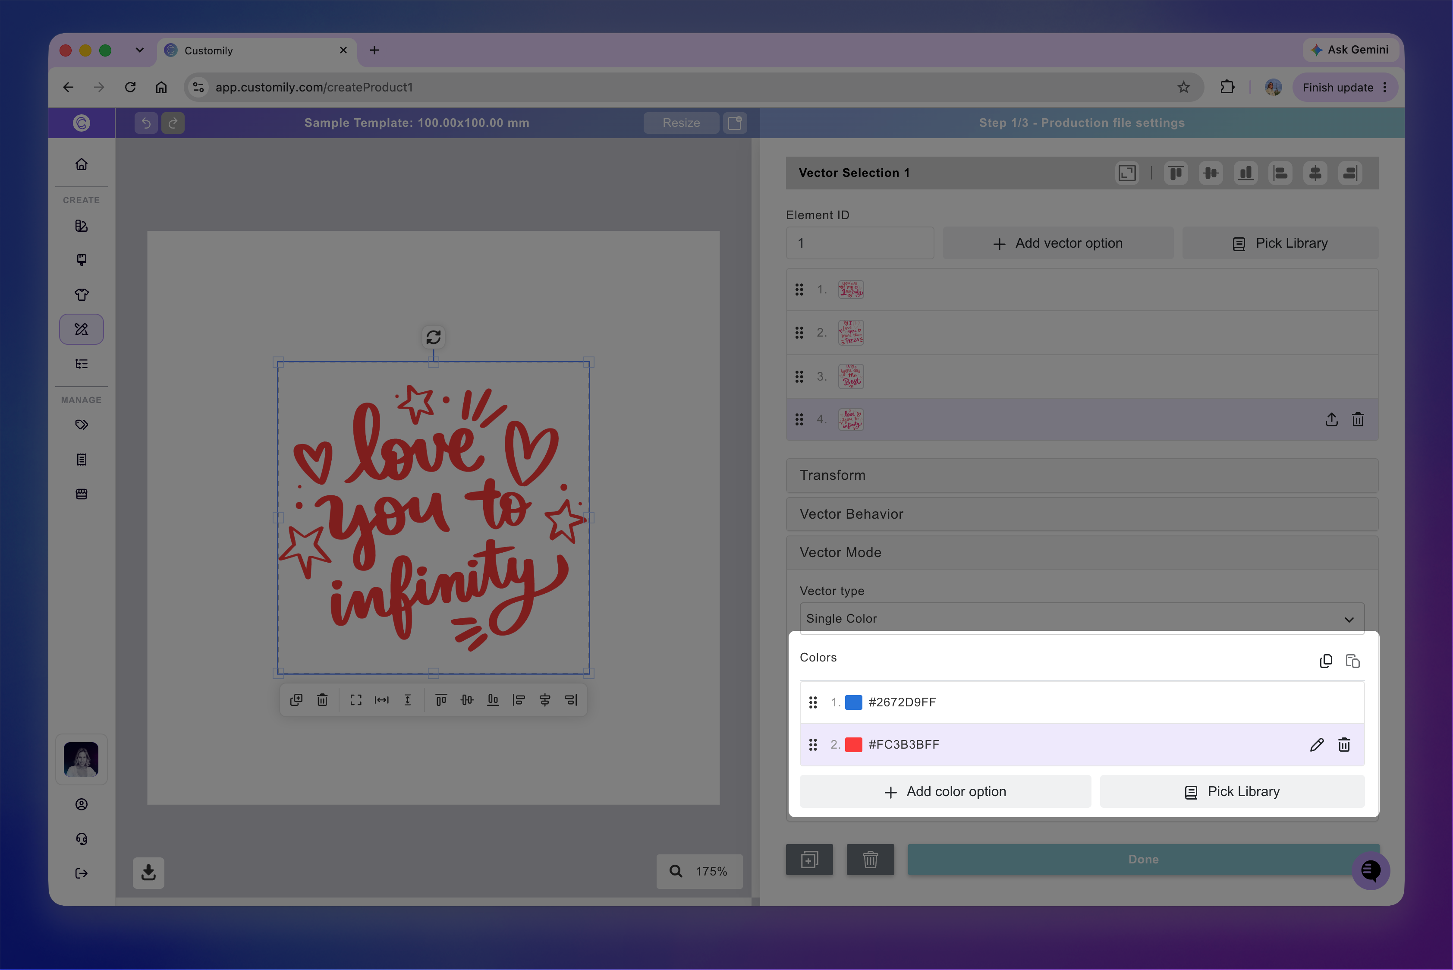This screenshot has width=1453, height=970.
Task: Click the red #FC3B3BFF color swatch
Action: pos(854,744)
